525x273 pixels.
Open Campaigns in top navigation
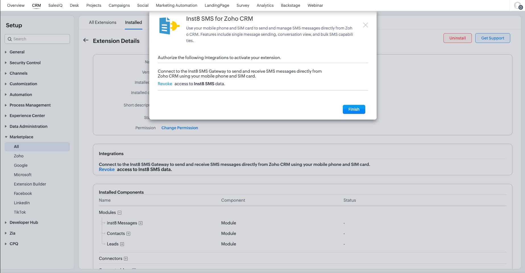[119, 5]
